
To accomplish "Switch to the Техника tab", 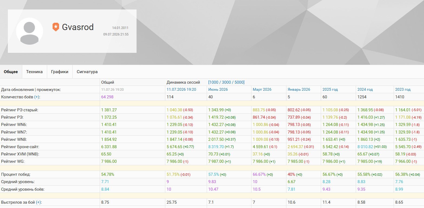I will point(34,72).
